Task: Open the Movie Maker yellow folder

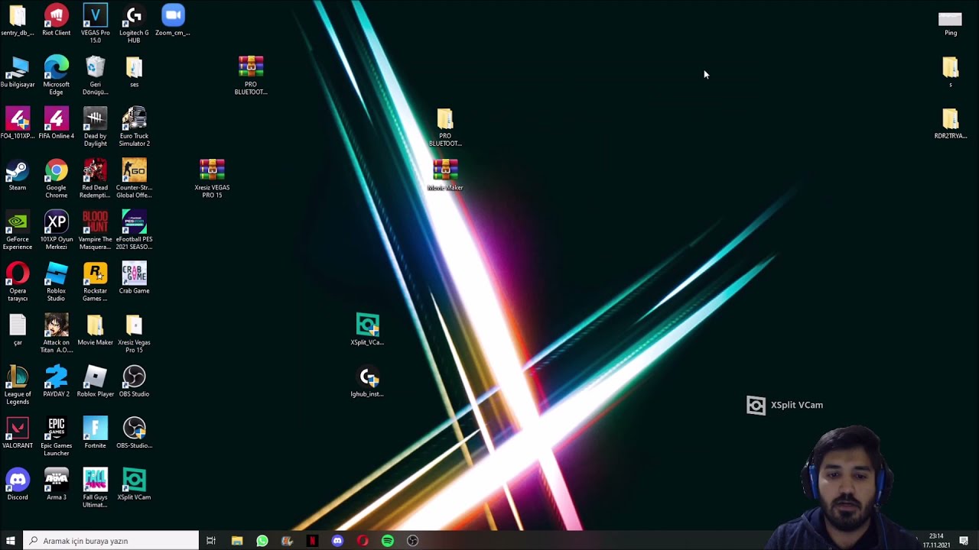Action: (95, 330)
